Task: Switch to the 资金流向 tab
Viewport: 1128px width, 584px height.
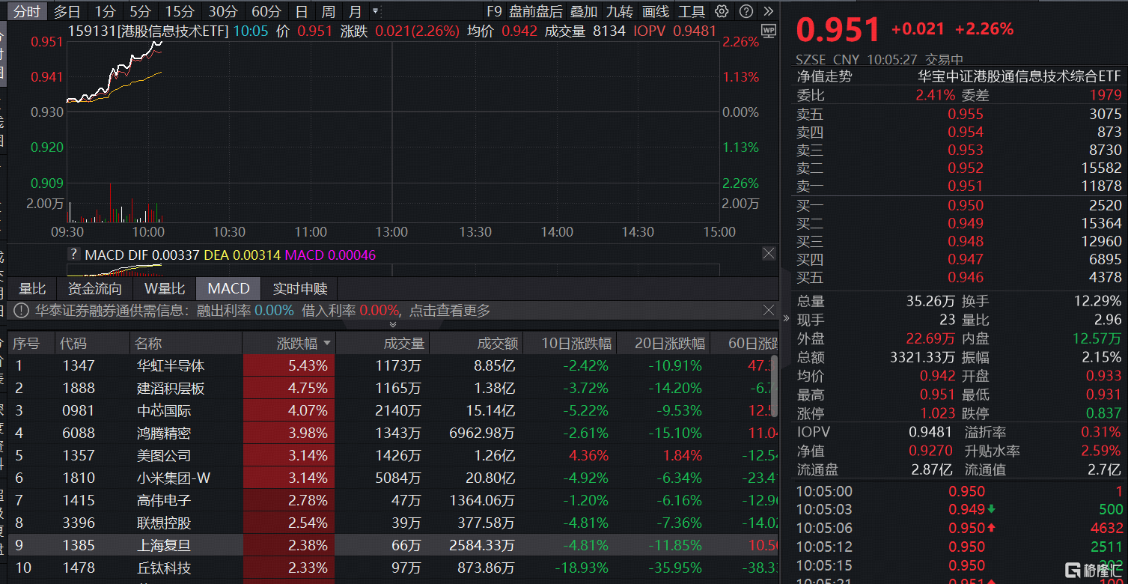Action: (x=94, y=288)
